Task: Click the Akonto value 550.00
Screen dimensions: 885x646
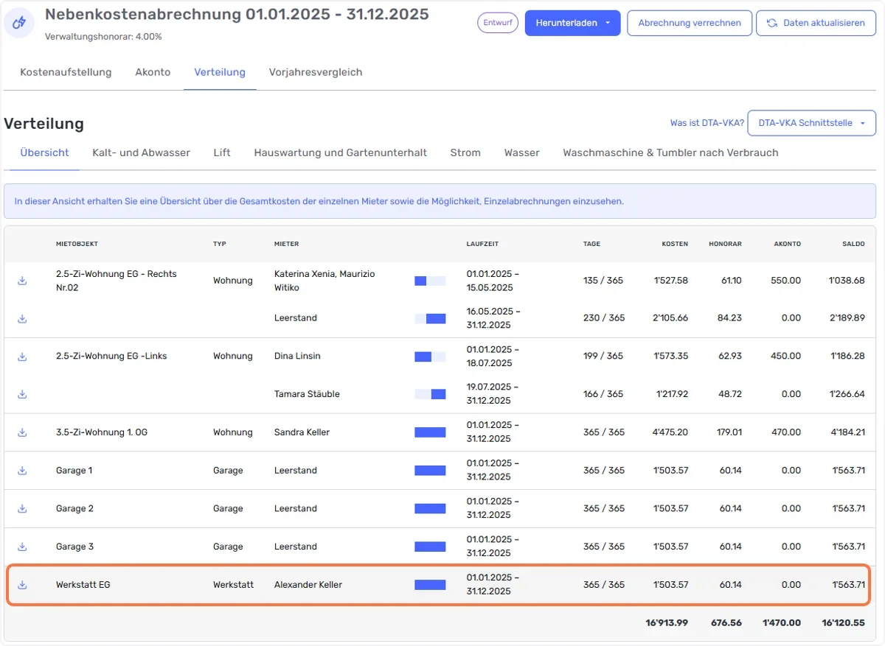Action: click(x=786, y=281)
